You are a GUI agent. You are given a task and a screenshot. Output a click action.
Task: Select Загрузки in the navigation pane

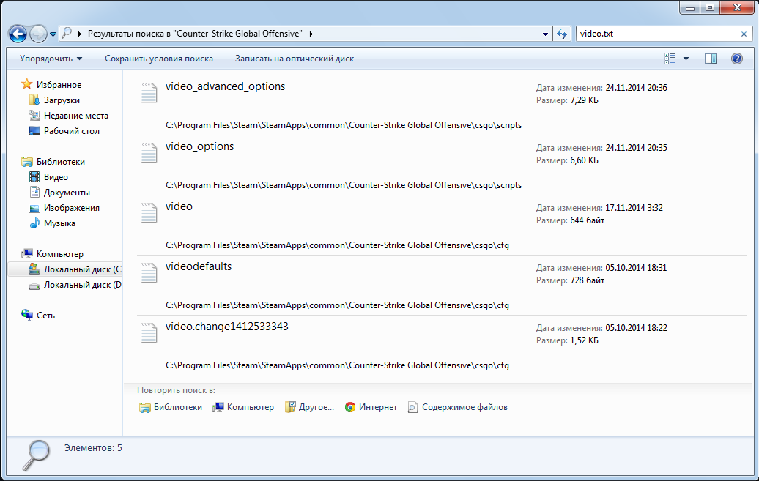click(62, 100)
